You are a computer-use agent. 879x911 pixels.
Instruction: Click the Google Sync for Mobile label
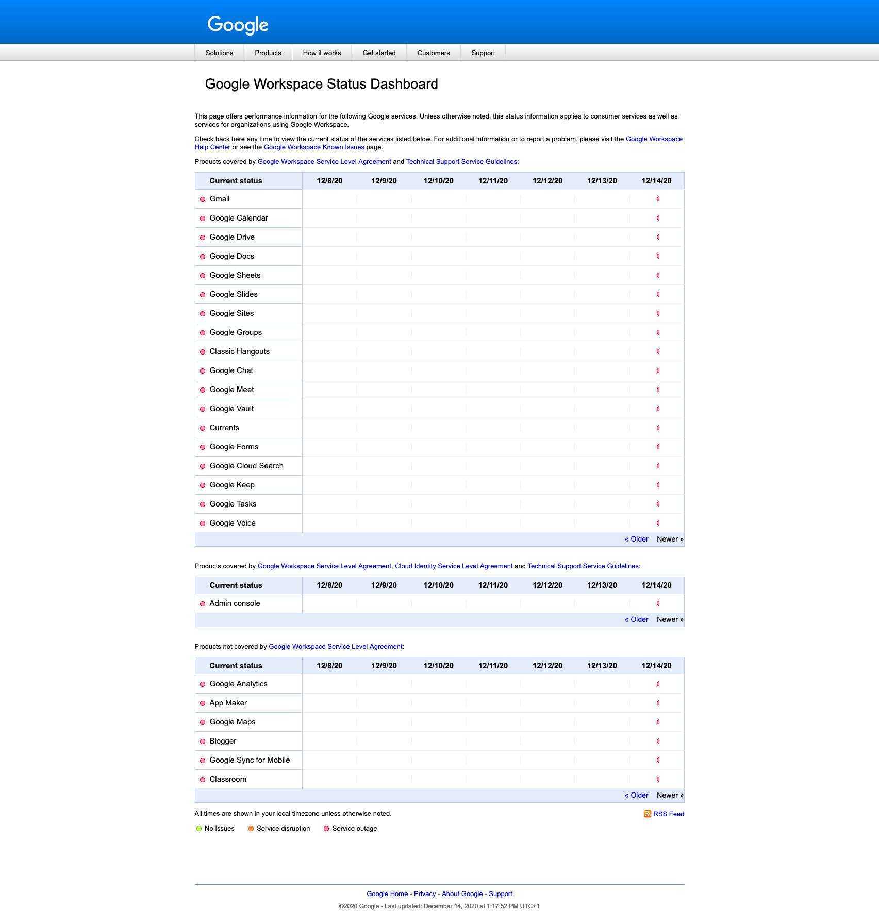pyautogui.click(x=250, y=760)
